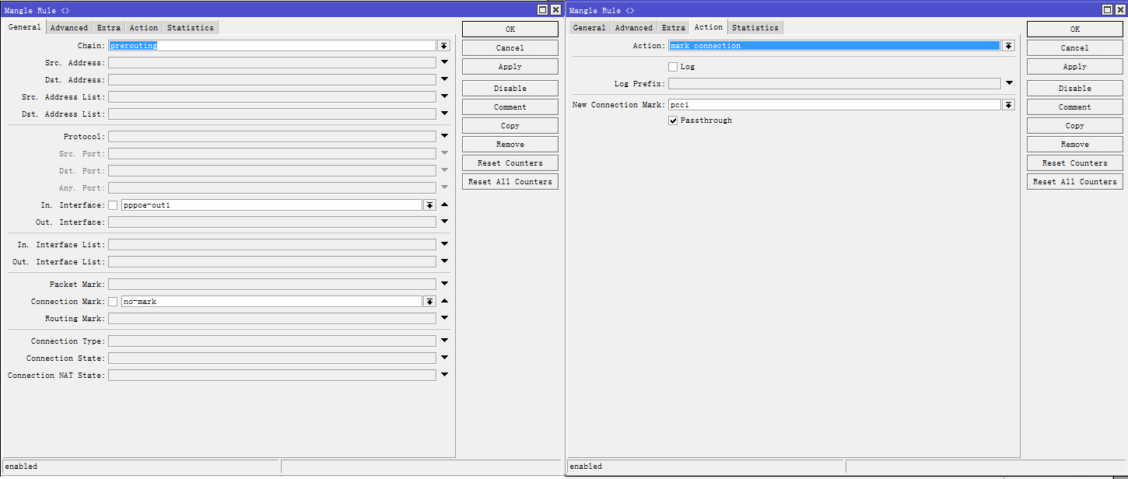Maximize the left Mangle Rule window
Screen dimensions: 1128x479
pyautogui.click(x=542, y=10)
